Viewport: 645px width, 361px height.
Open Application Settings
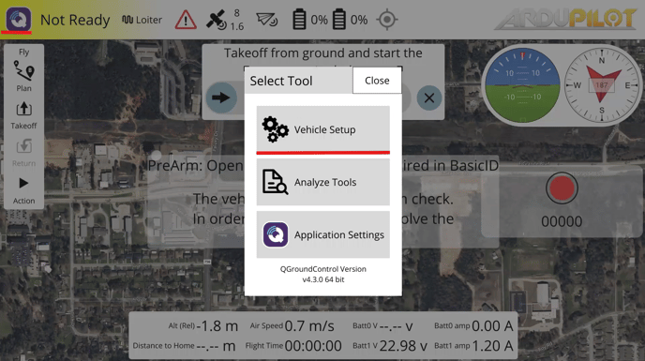click(322, 234)
